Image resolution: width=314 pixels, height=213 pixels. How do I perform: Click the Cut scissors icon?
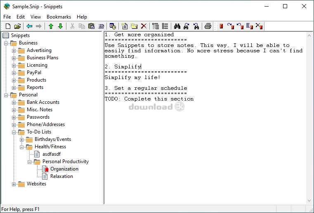(72, 26)
